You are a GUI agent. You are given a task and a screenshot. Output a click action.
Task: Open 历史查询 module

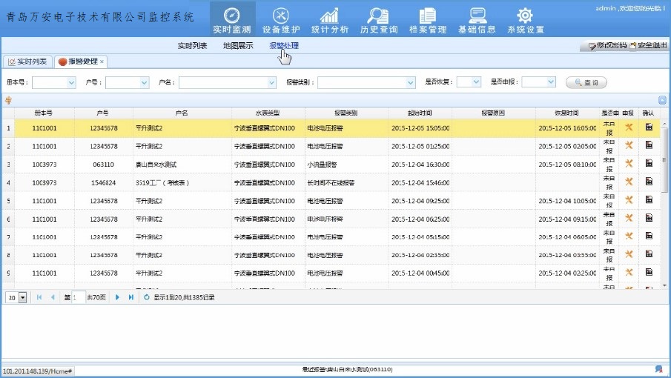point(378,20)
